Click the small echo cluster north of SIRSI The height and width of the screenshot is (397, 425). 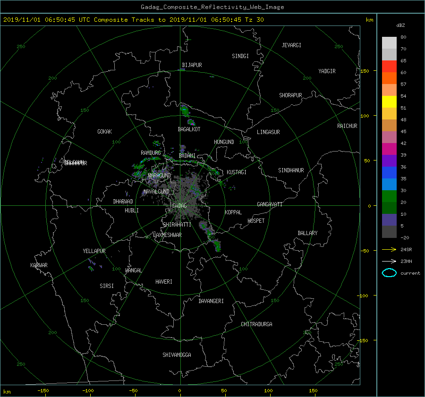click(91, 268)
